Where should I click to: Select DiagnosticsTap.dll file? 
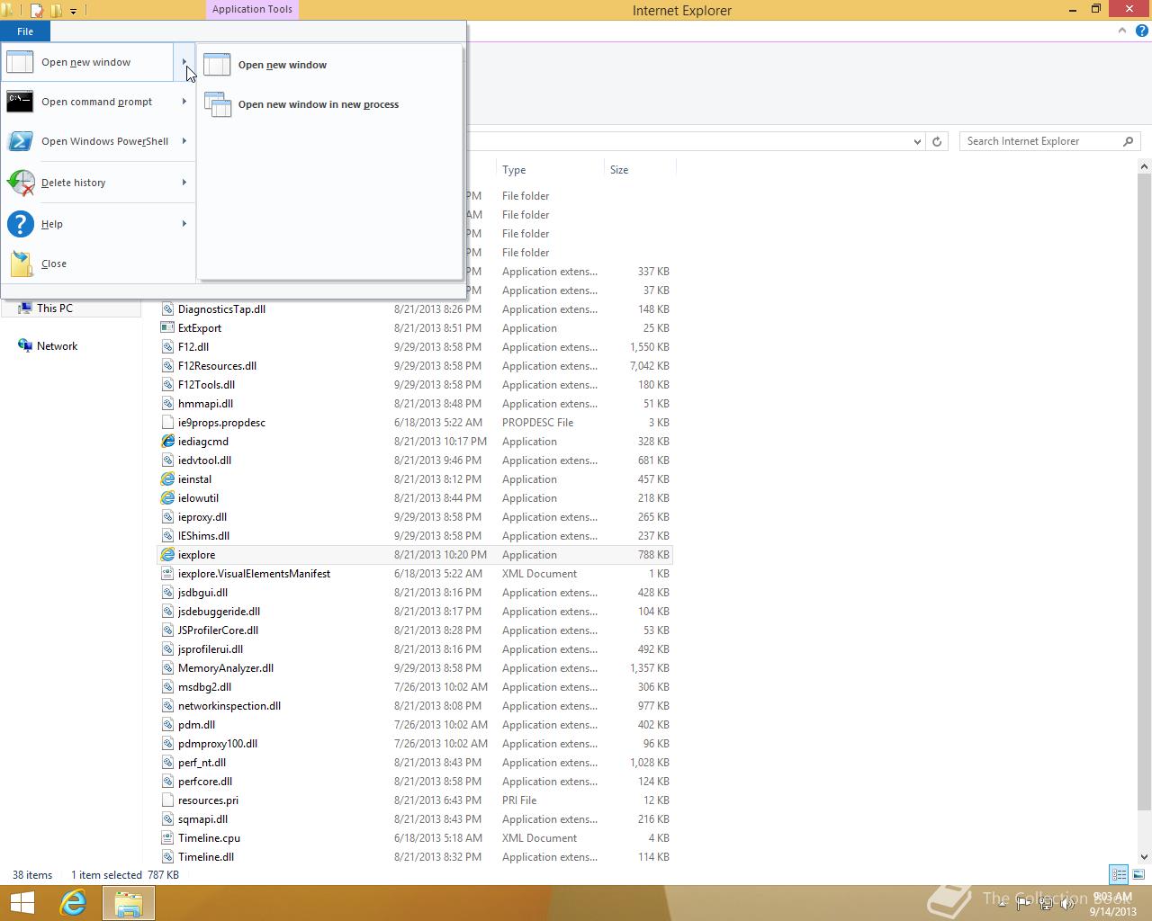point(221,309)
